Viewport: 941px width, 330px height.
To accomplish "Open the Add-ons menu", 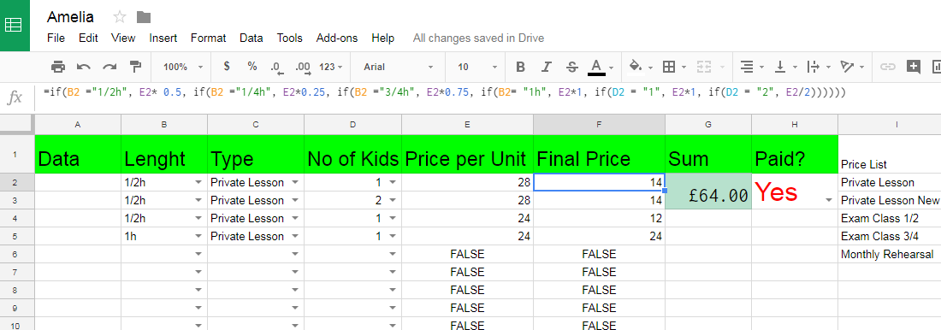I will click(x=337, y=38).
